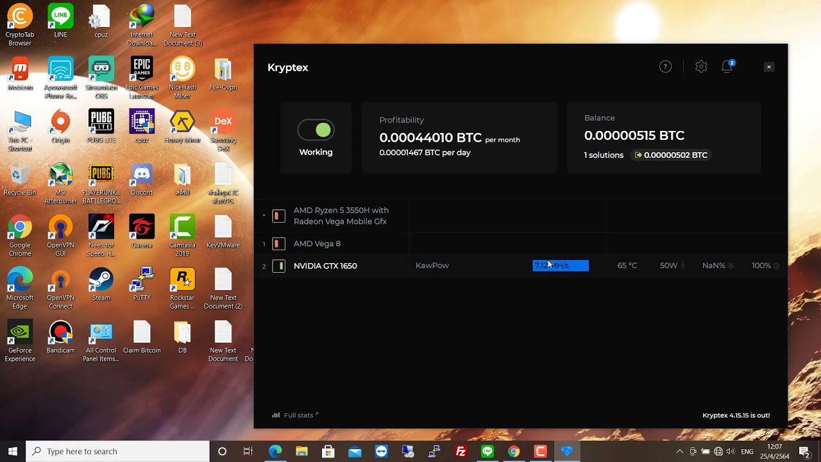Open volume control in system tray
The height and width of the screenshot is (462, 821).
pyautogui.click(x=731, y=451)
